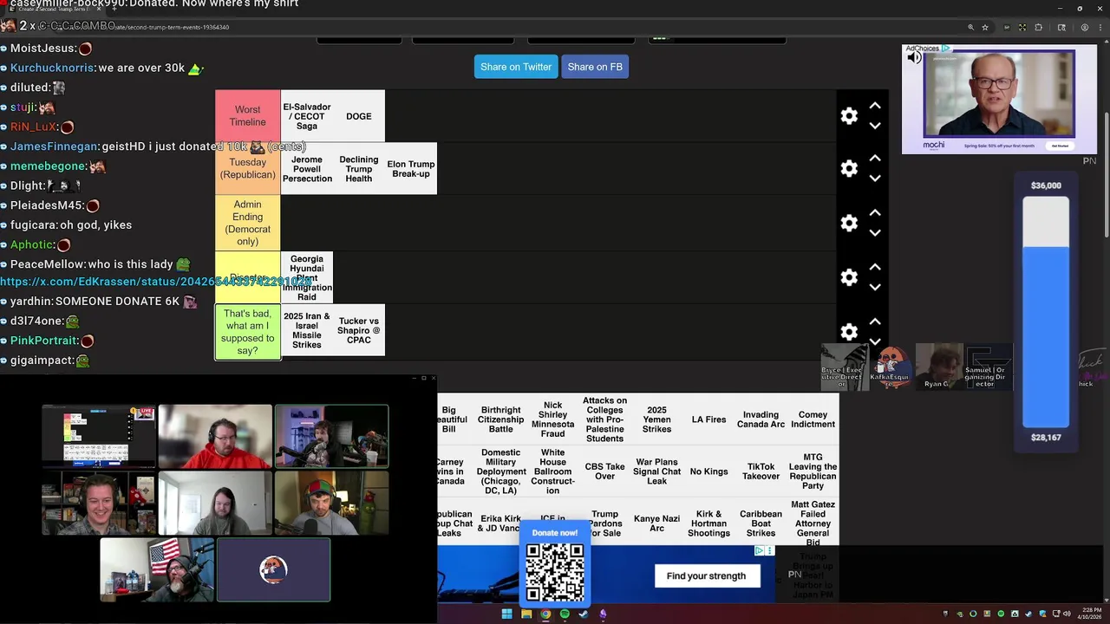Open the Windows Start menu
This screenshot has height=624, width=1110.
click(506, 614)
